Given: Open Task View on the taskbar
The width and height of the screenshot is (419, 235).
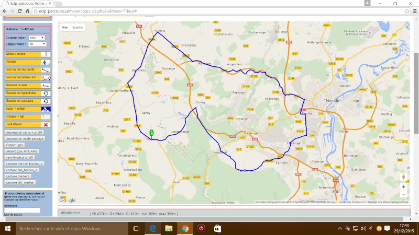Looking at the screenshot, I should 136,229.
